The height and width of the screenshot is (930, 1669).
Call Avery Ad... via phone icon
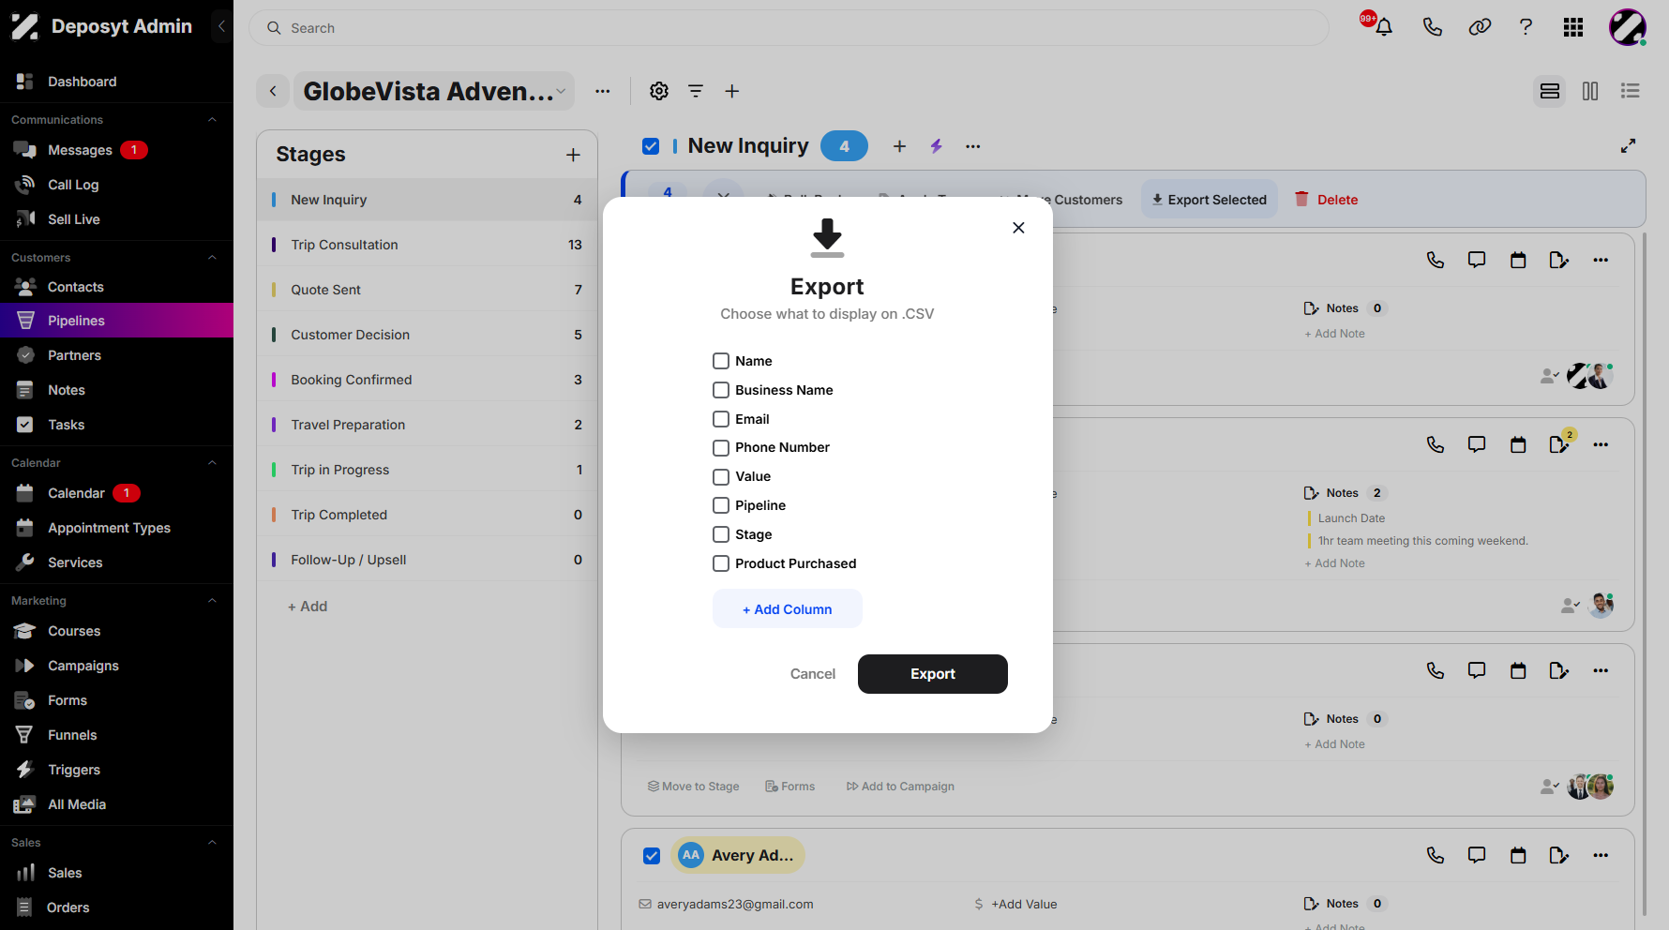click(1436, 855)
